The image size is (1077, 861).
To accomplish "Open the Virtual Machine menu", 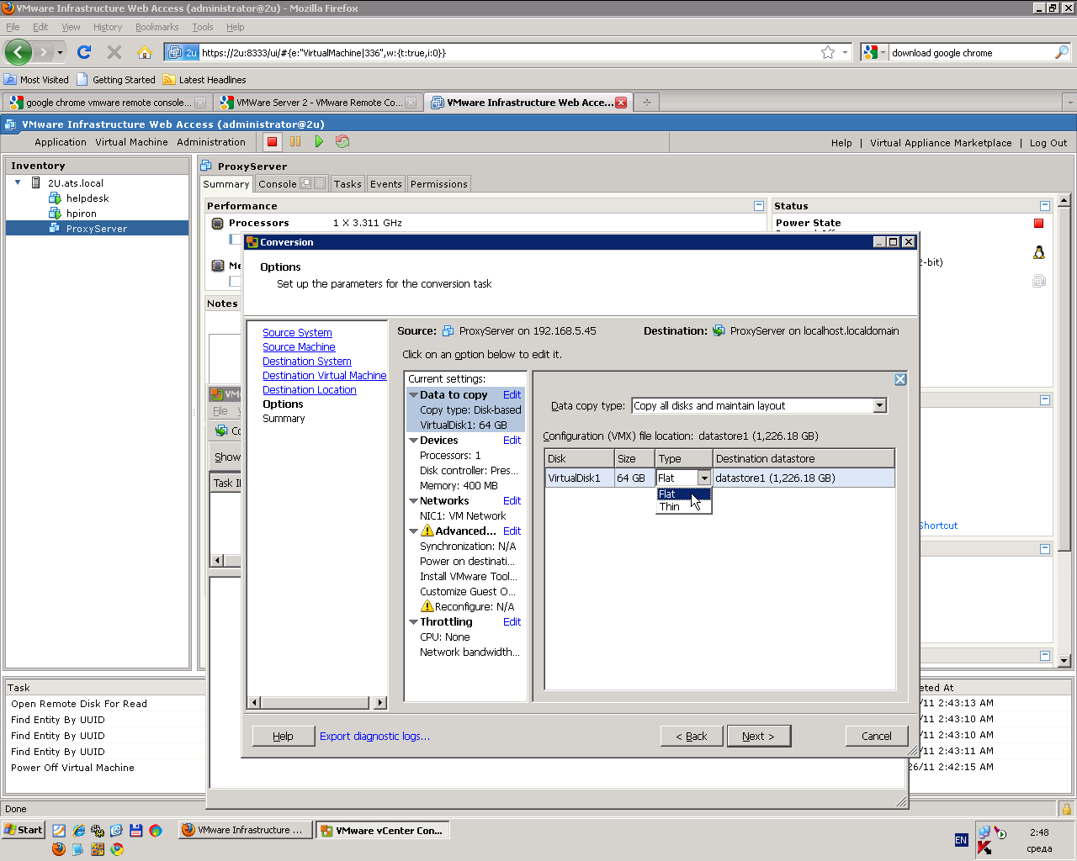I will click(131, 142).
